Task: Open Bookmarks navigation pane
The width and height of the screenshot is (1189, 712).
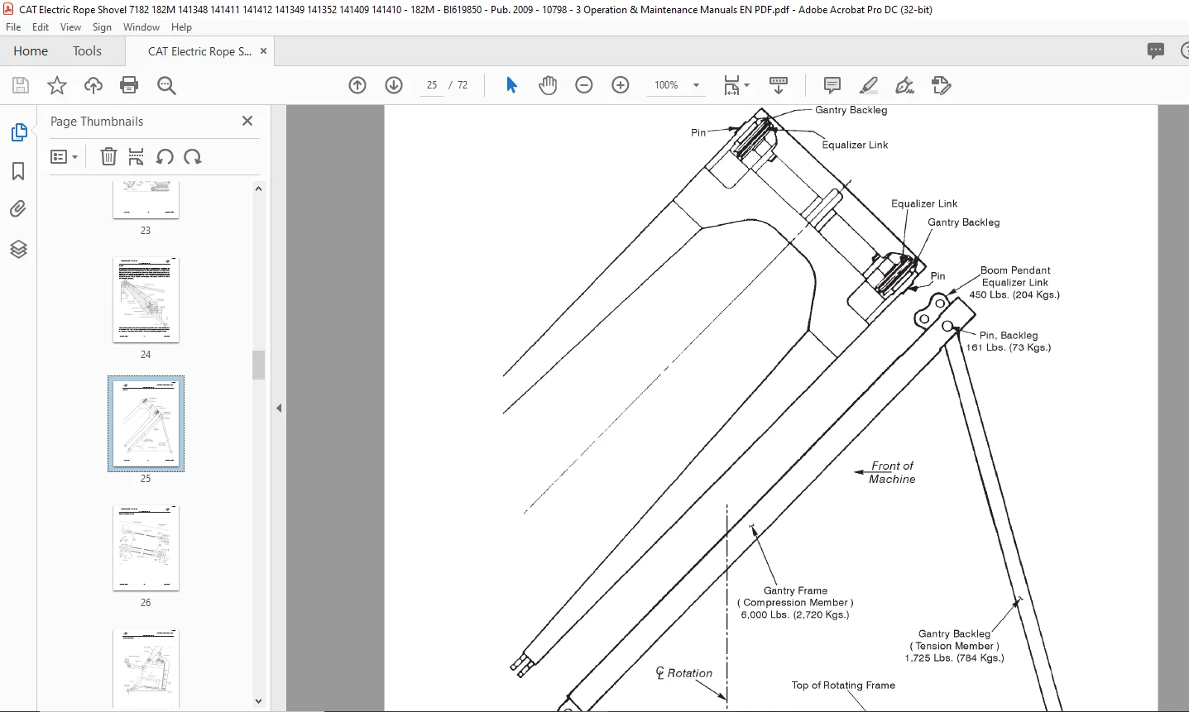Action: tap(18, 171)
